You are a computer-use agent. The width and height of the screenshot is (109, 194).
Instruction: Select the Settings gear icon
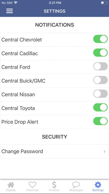[98, 185]
